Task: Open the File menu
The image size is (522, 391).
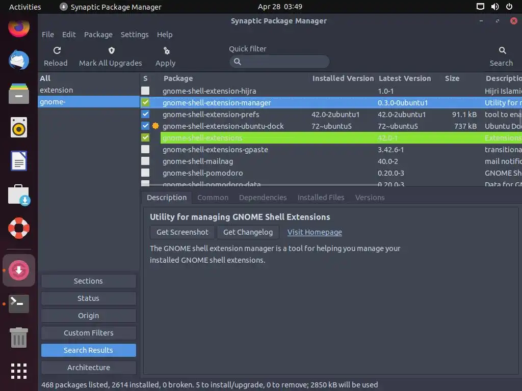Action: 47,35
